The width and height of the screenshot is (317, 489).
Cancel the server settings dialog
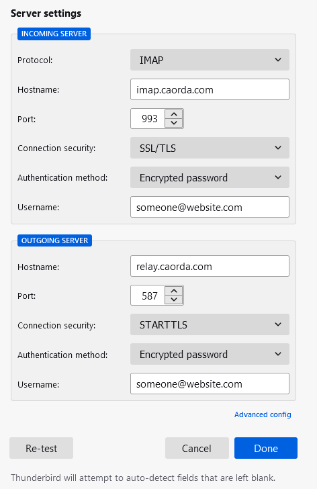[197, 448]
